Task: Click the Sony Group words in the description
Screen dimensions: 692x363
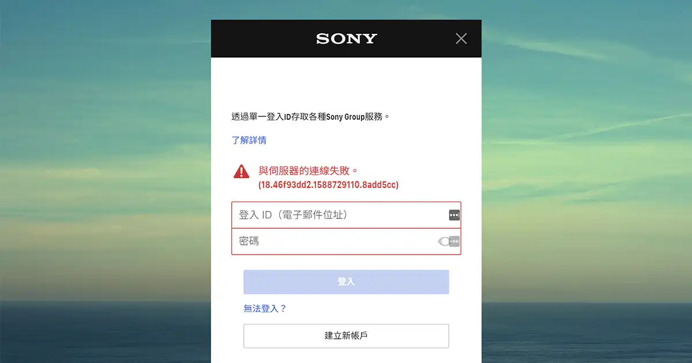Action: [x=345, y=116]
